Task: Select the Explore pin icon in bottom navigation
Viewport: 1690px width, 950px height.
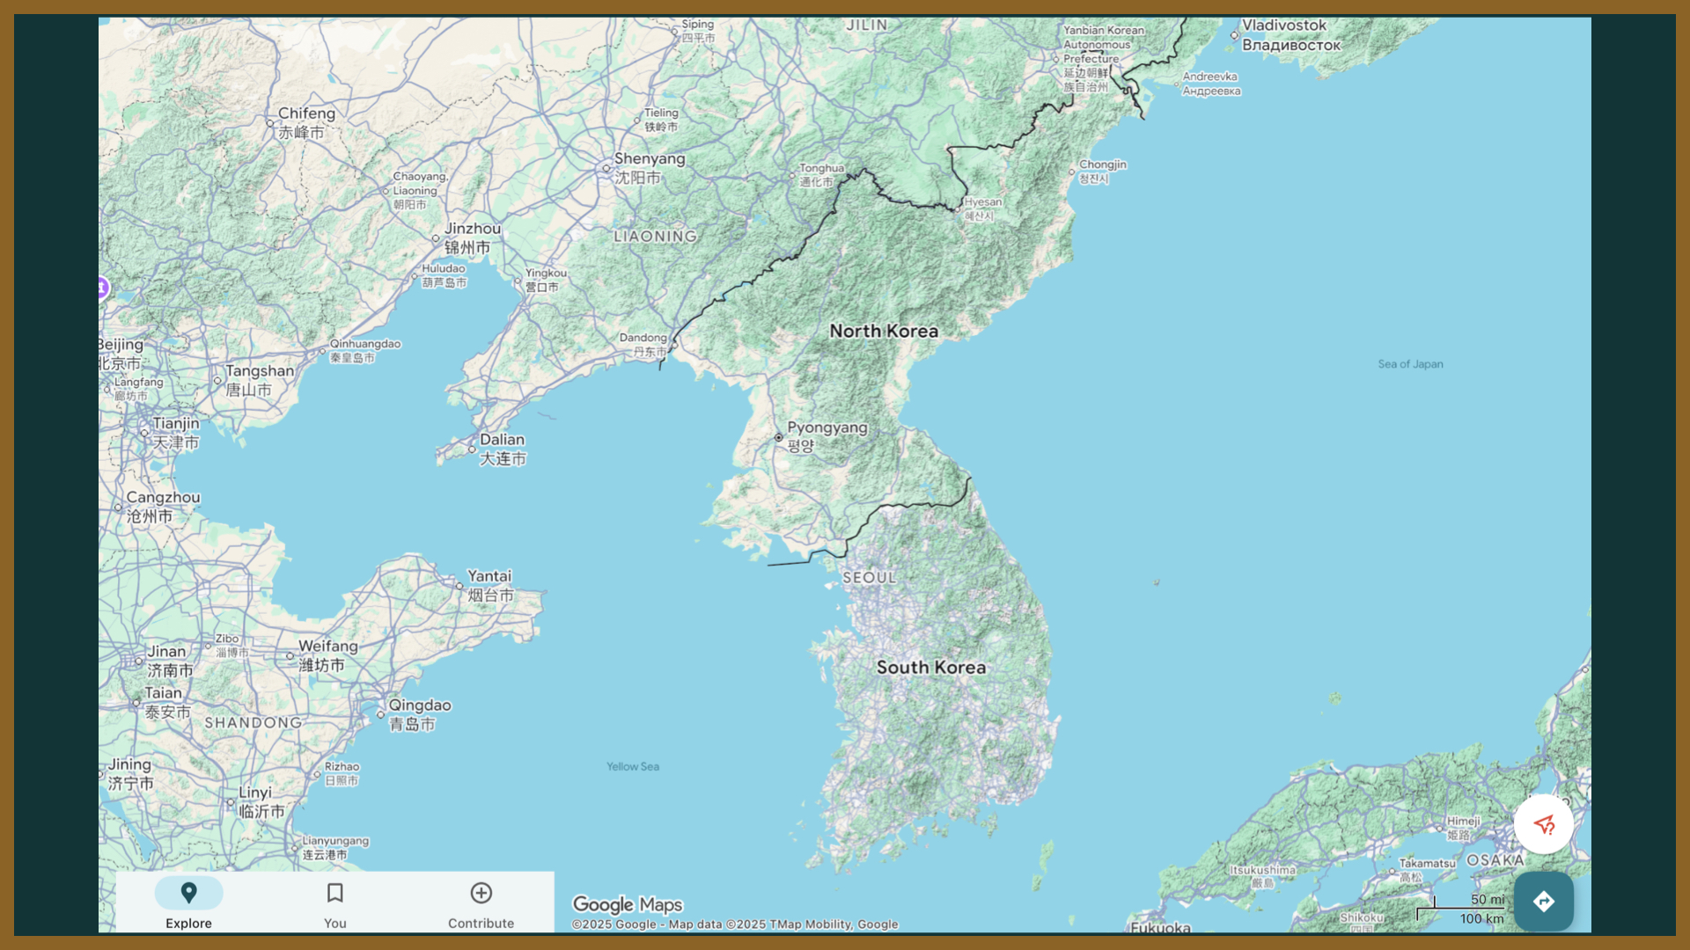Action: click(x=188, y=892)
